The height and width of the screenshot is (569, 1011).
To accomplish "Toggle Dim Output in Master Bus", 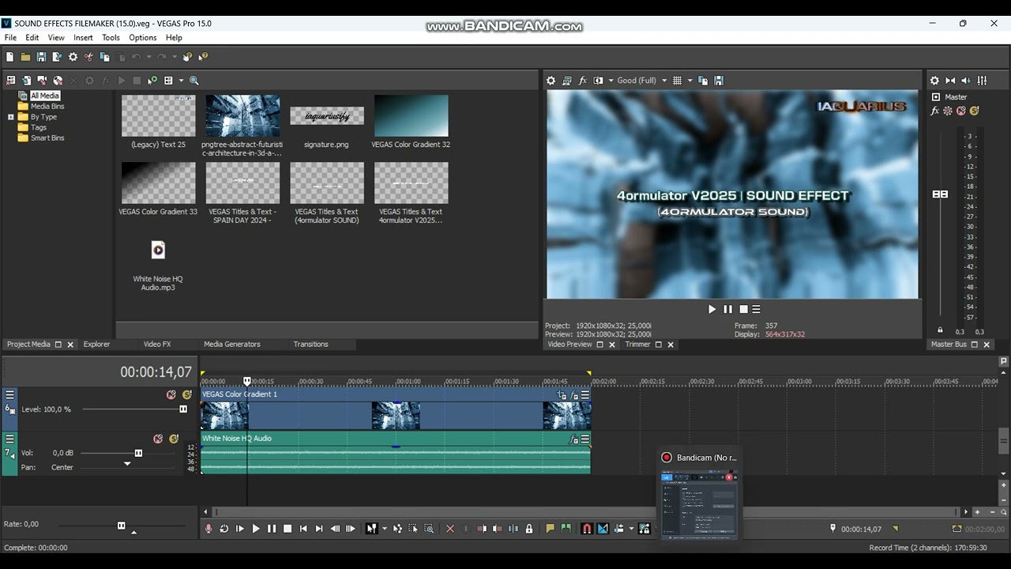I will [966, 81].
